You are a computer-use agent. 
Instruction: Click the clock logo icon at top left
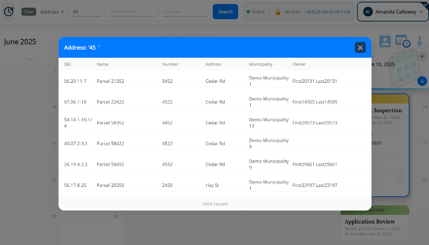(x=9, y=11)
